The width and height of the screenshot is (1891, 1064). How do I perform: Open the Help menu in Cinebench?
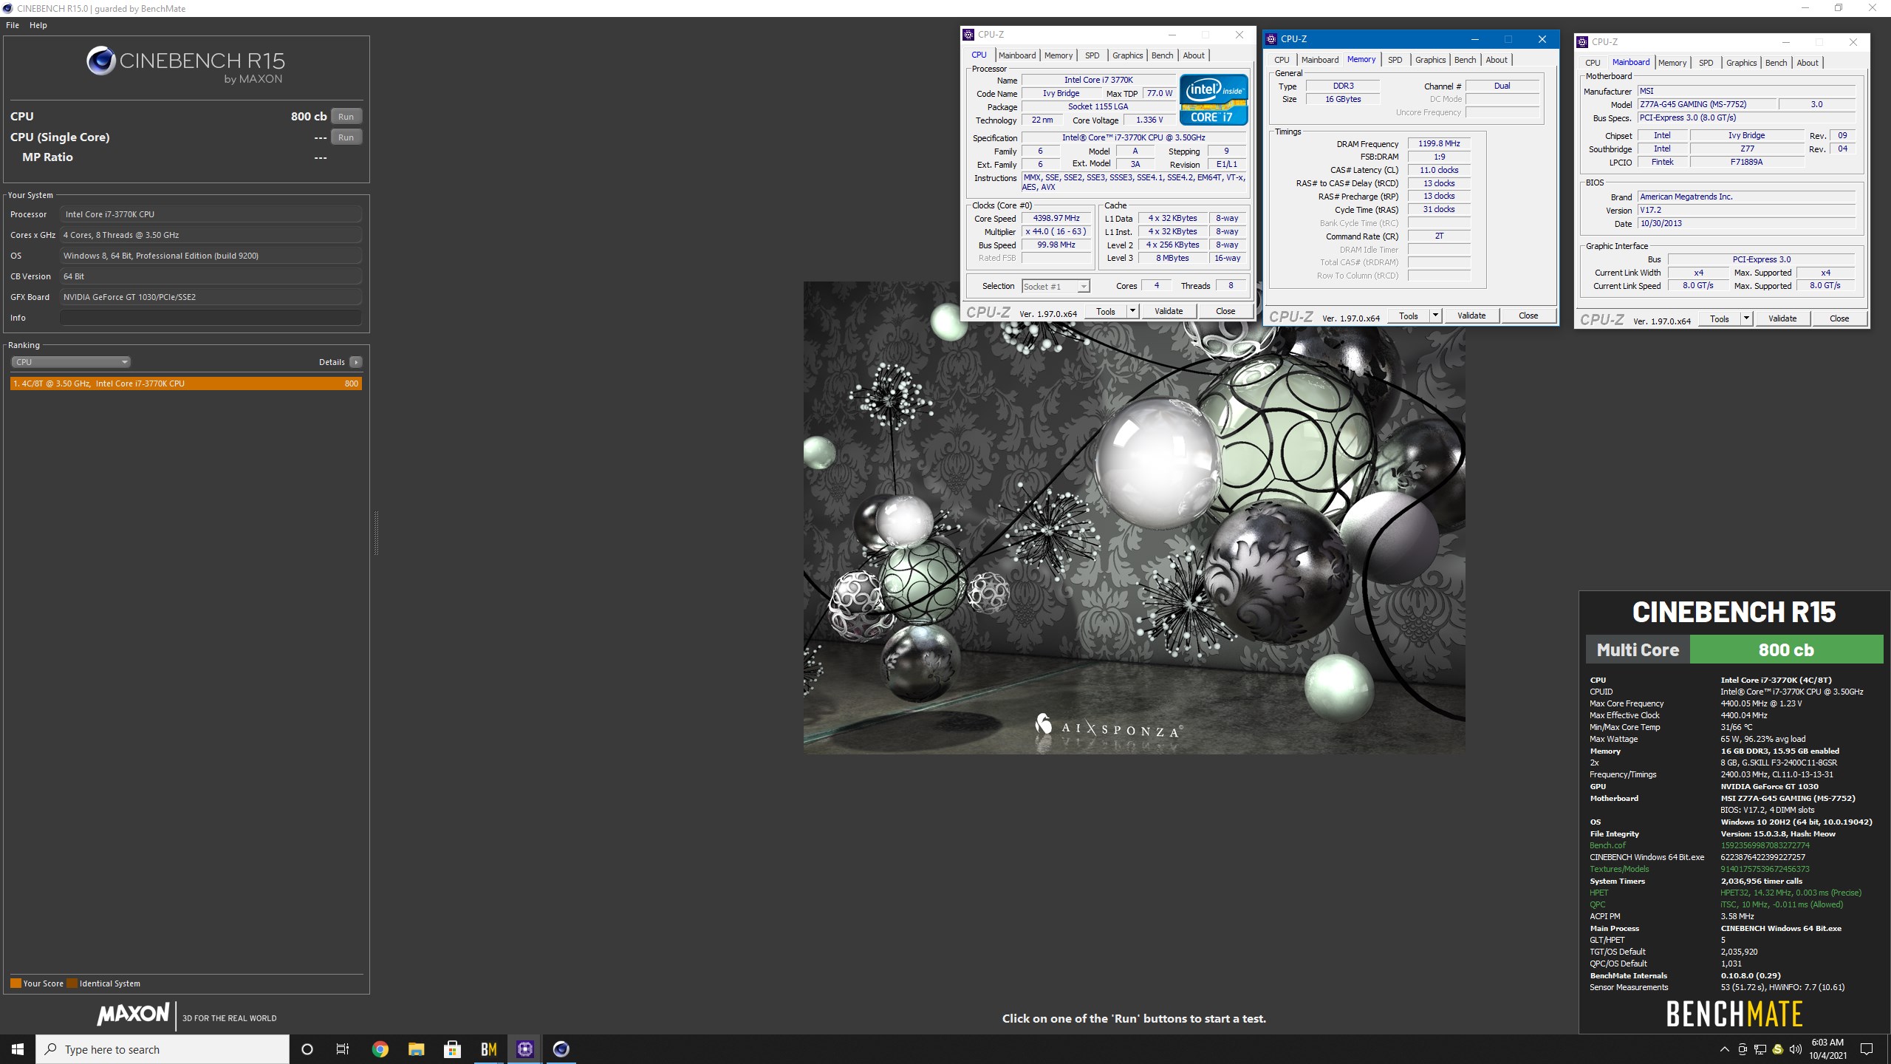tap(38, 25)
